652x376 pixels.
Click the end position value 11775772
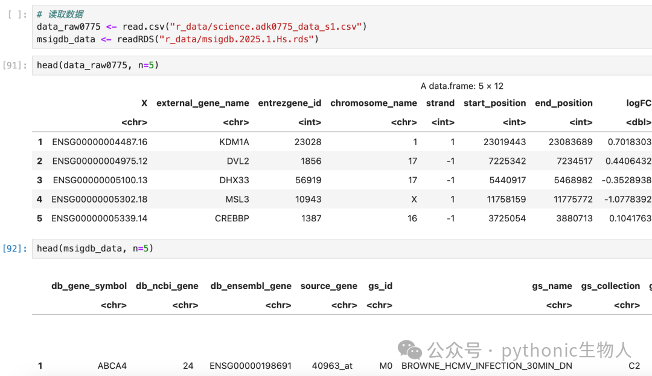[x=573, y=199]
